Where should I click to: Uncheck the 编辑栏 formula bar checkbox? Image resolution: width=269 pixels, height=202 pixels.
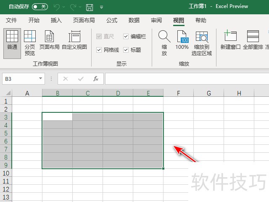tap(126, 37)
